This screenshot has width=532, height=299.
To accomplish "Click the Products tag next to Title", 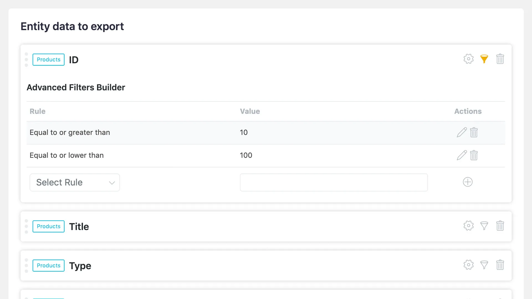I will pyautogui.click(x=48, y=226).
